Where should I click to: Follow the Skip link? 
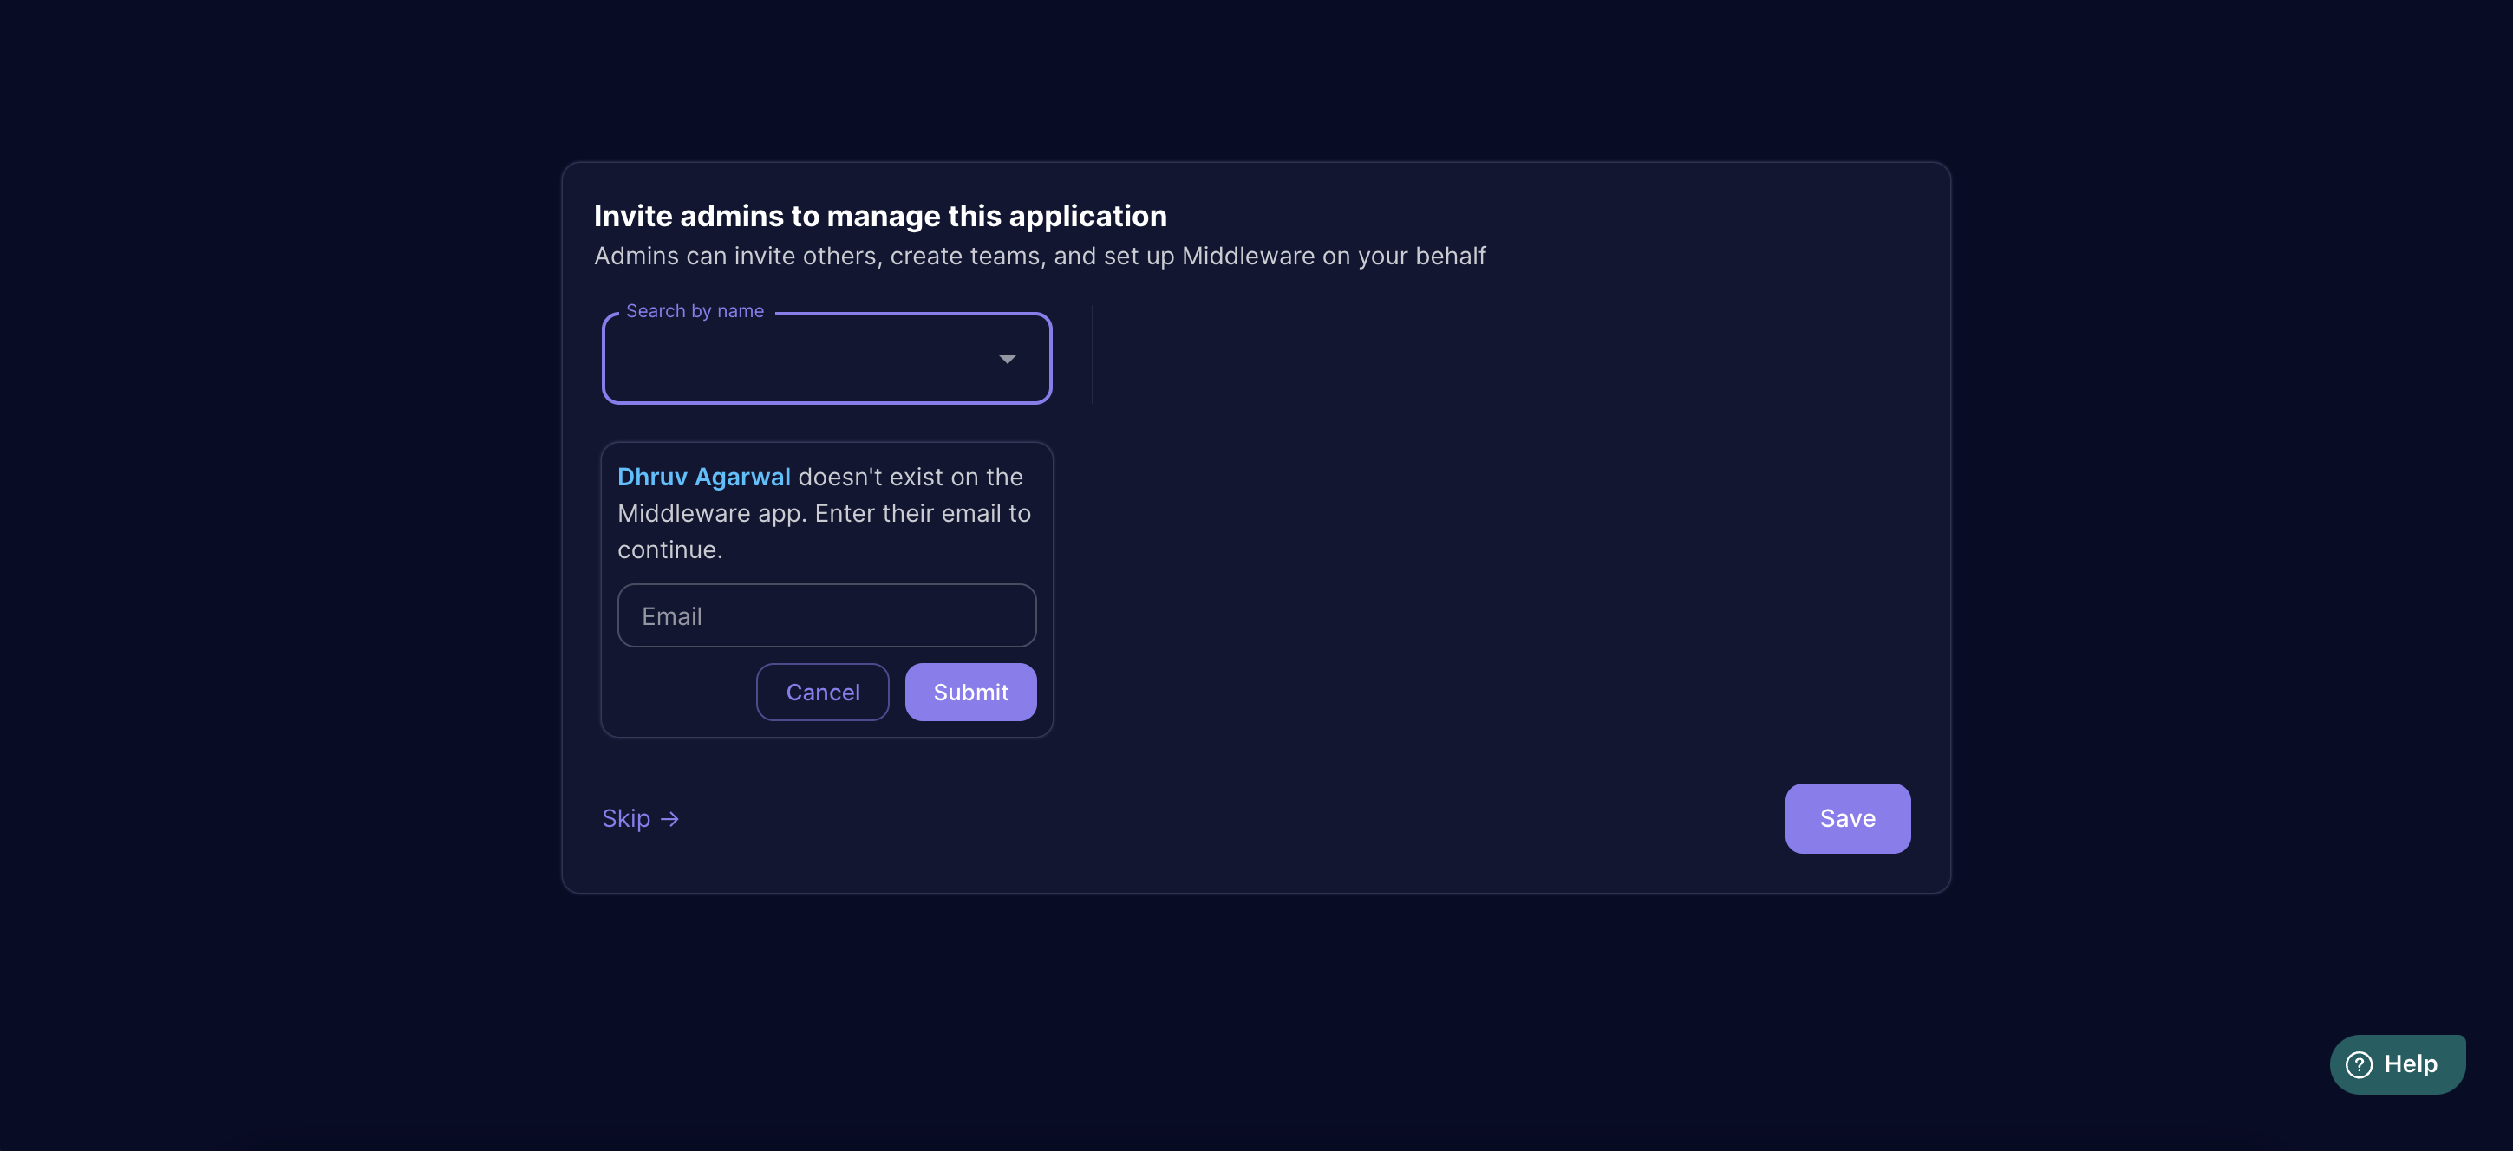[x=625, y=819]
